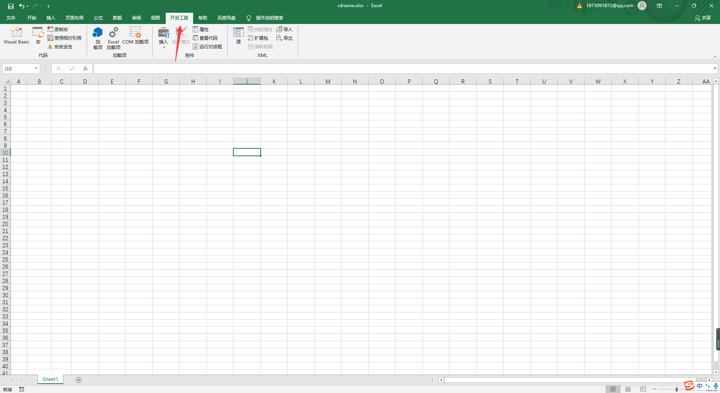Click the Insert Function fx button
720x393 pixels.
85,69
